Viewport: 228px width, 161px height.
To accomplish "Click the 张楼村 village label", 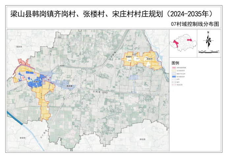I will click(x=128, y=57).
